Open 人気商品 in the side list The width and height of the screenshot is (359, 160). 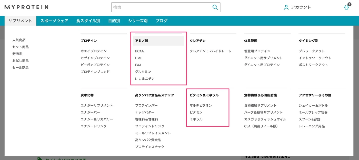19,40
